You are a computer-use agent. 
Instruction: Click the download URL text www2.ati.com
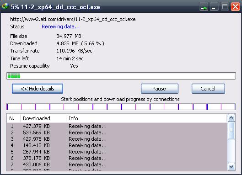tap(73, 19)
